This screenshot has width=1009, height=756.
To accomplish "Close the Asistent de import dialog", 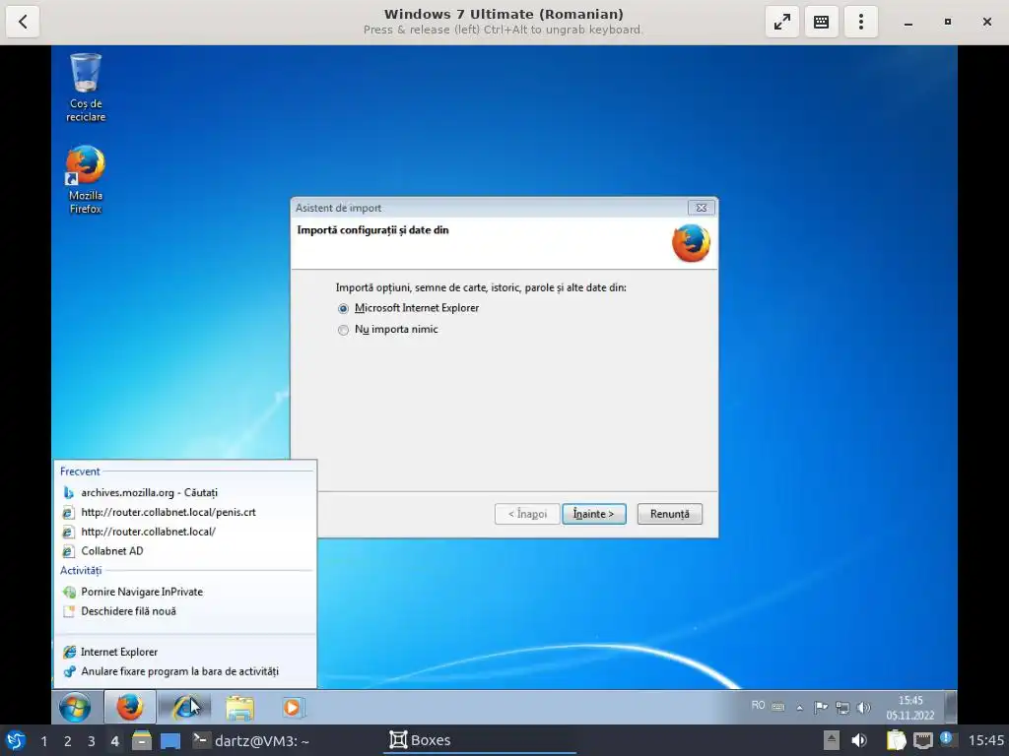I will (x=701, y=208).
